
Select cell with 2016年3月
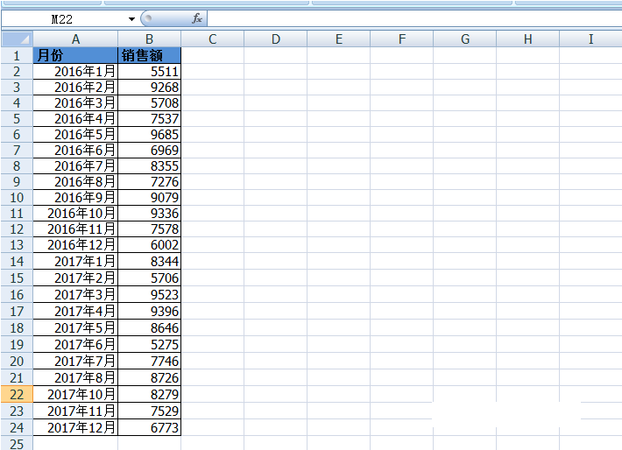(75, 102)
